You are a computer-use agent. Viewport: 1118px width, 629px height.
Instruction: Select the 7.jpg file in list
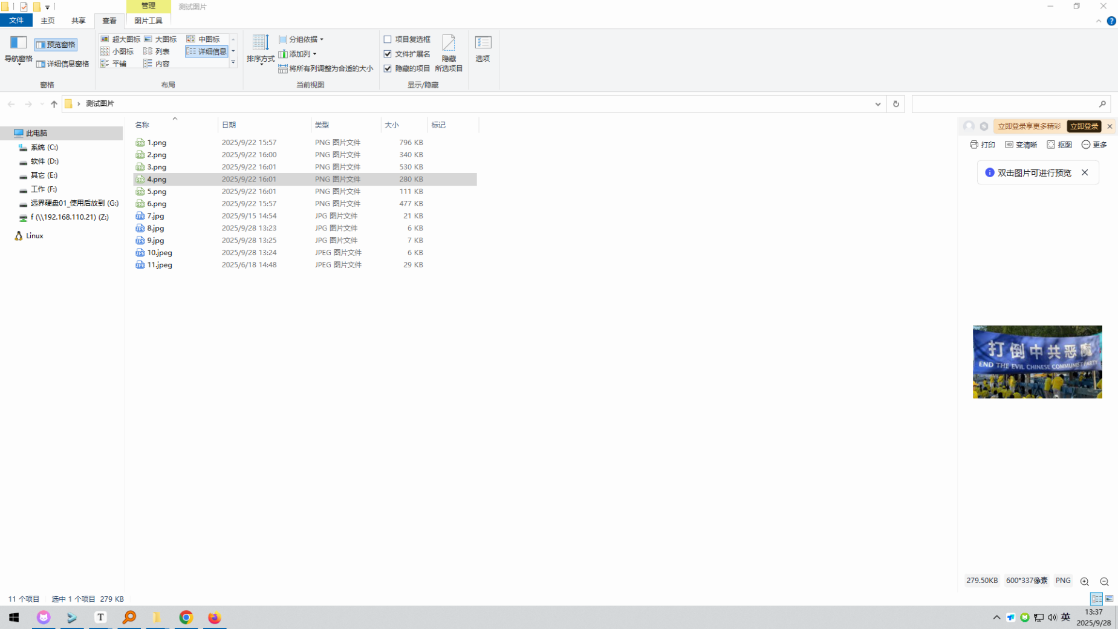pyautogui.click(x=155, y=216)
